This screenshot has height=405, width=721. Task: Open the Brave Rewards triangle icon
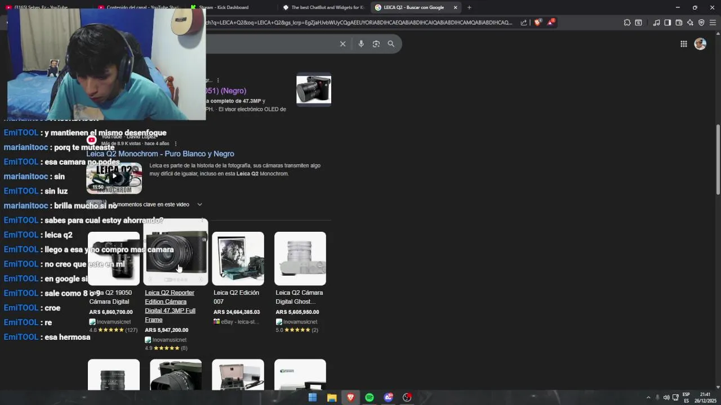[x=550, y=22]
